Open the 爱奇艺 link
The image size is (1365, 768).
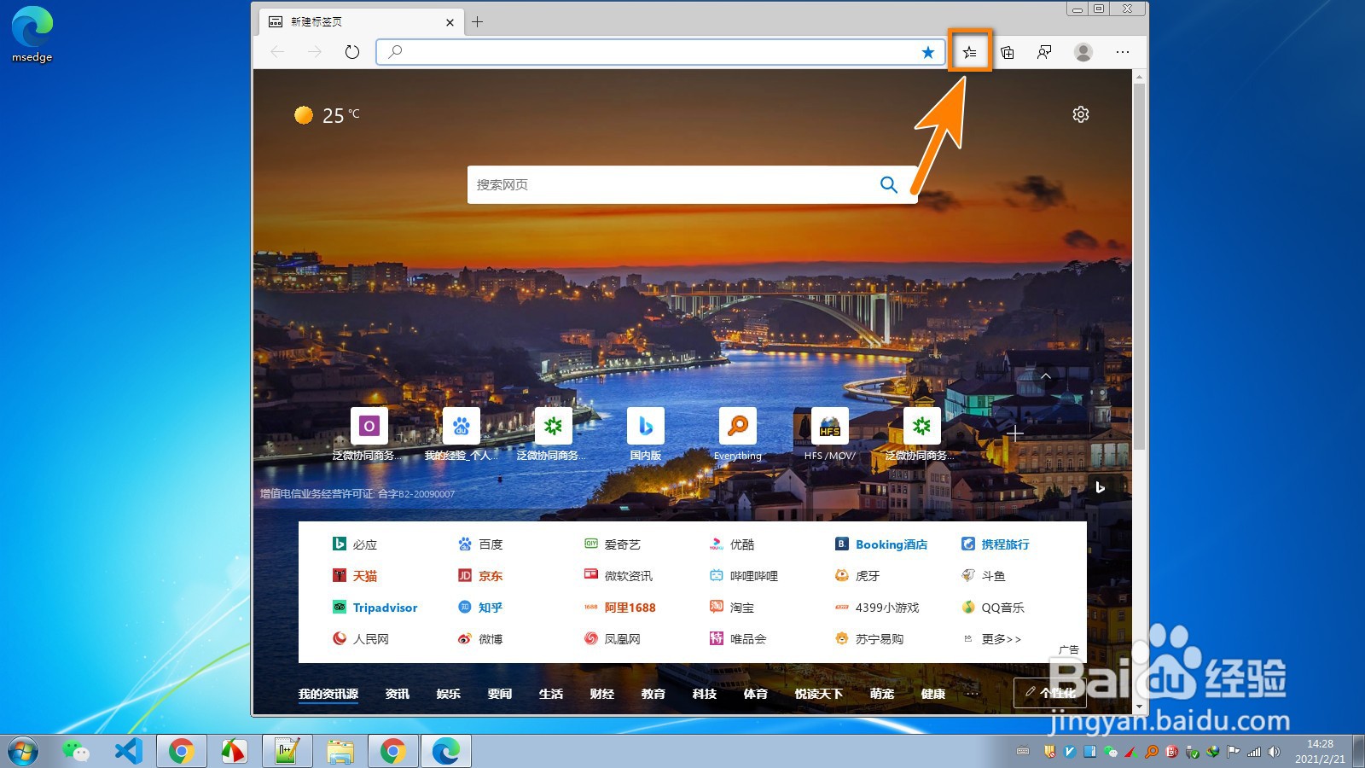click(x=612, y=544)
